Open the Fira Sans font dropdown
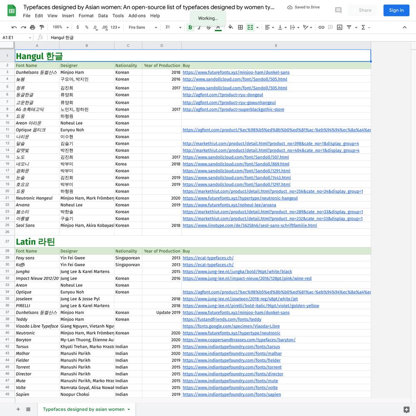Image resolution: width=416 pixels, height=416 pixels. pyautogui.click(x=143, y=27)
